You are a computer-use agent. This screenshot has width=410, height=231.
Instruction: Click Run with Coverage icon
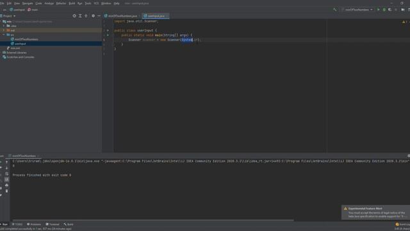pyautogui.click(x=390, y=10)
